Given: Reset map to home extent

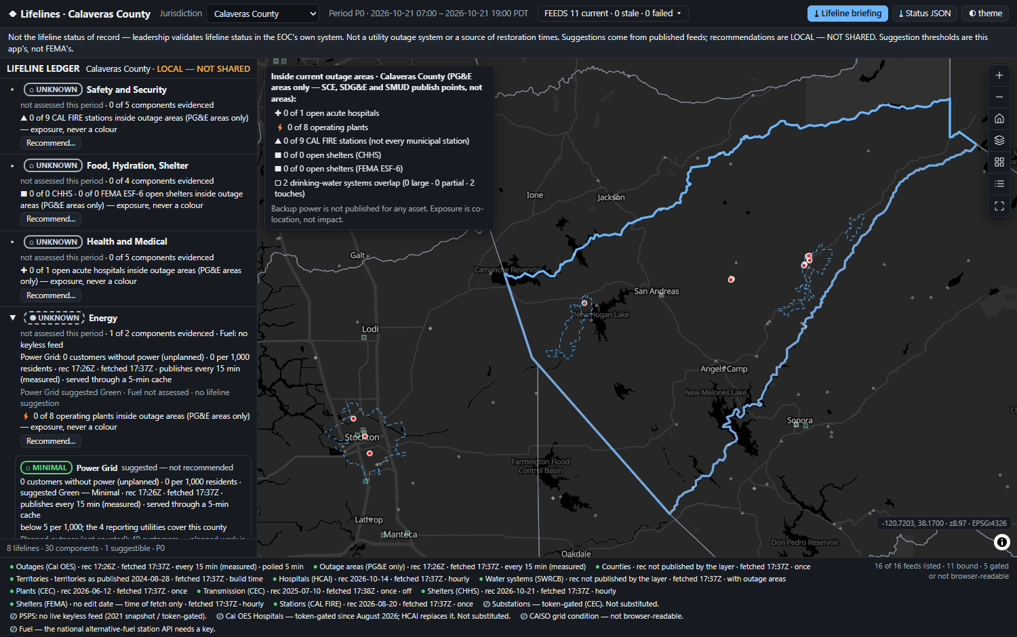Looking at the screenshot, I should (999, 119).
